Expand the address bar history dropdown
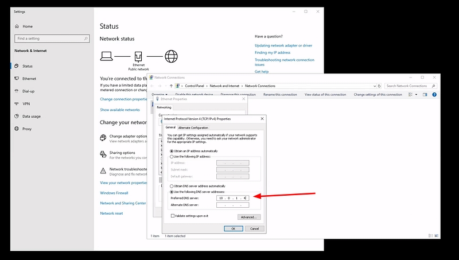 374,86
